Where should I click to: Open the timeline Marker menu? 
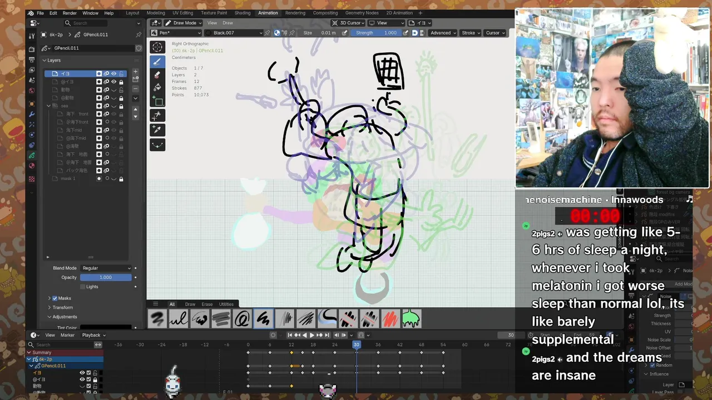click(x=67, y=335)
